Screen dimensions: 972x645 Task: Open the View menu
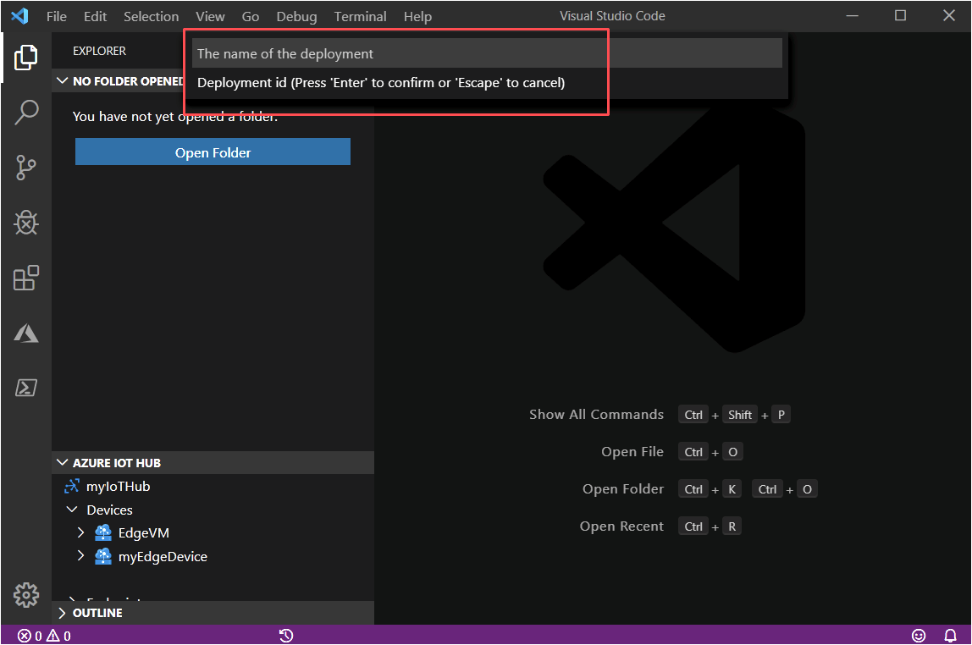pos(210,17)
